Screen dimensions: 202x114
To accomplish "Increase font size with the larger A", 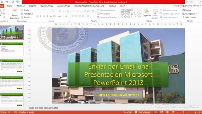I will point(60,11).
